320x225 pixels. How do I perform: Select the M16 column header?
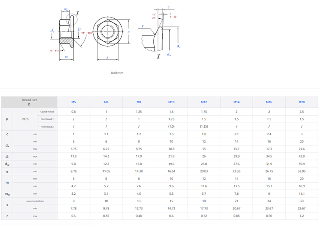click(x=269, y=102)
